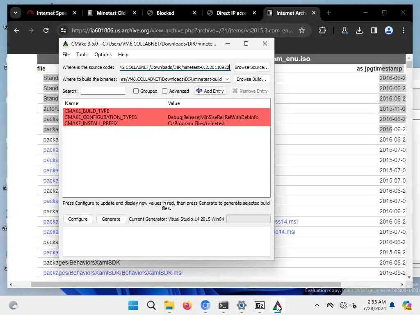
Task: Open notifications bell in tray
Action: click(x=392, y=305)
